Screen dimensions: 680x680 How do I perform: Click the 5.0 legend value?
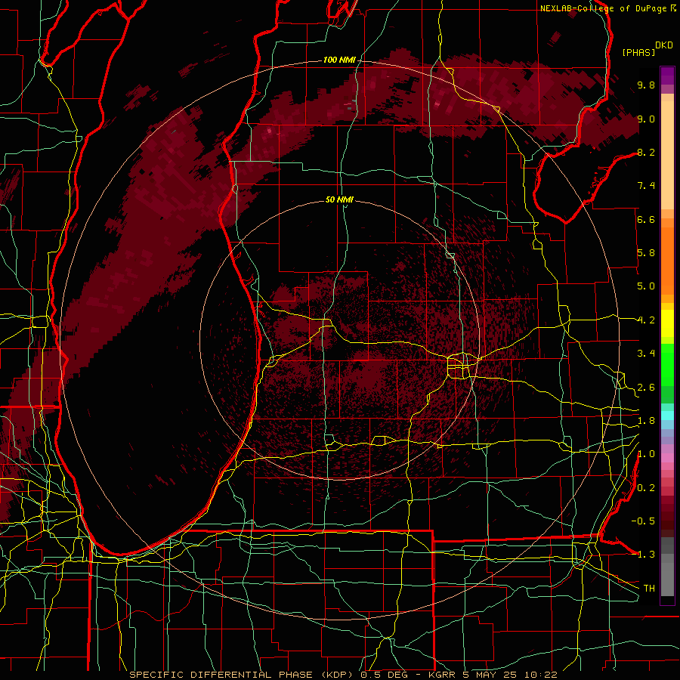click(x=646, y=286)
